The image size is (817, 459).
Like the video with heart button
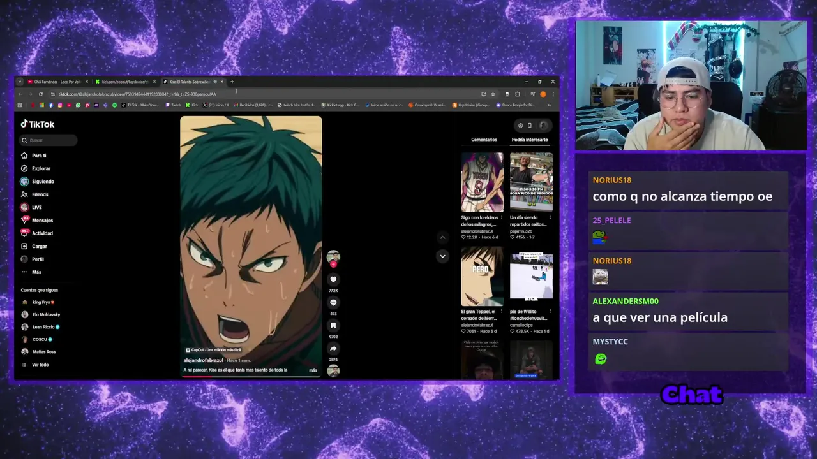tap(333, 279)
